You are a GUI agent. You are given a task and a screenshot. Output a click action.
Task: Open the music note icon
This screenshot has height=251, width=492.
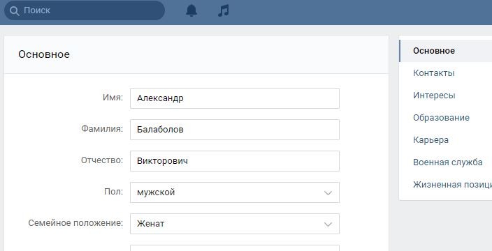click(224, 10)
